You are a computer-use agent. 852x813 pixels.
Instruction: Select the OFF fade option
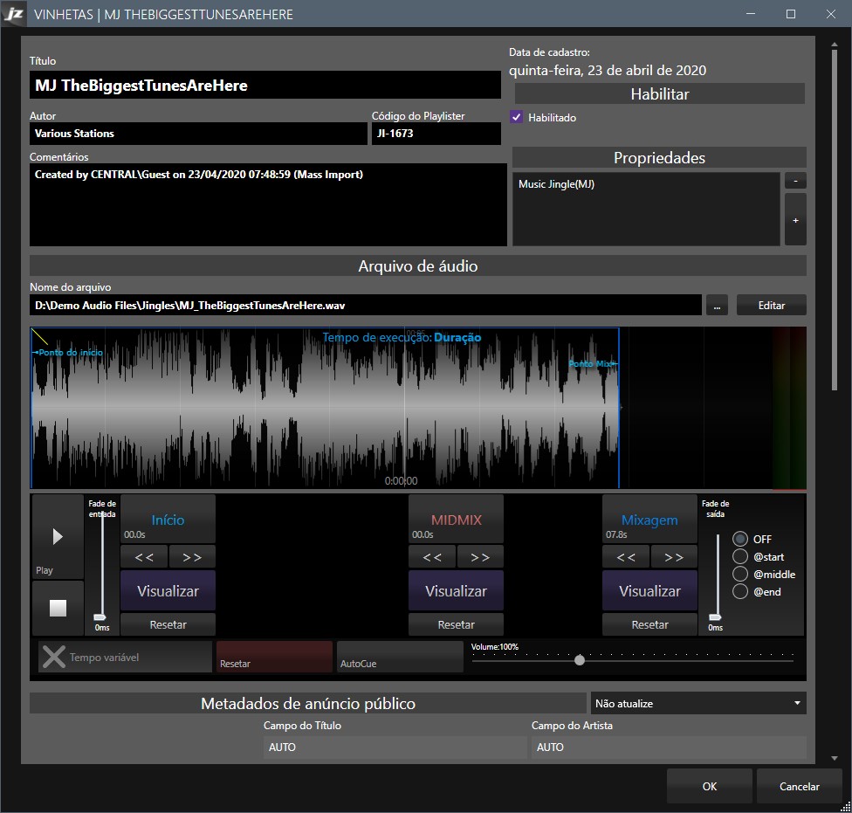pyautogui.click(x=740, y=539)
